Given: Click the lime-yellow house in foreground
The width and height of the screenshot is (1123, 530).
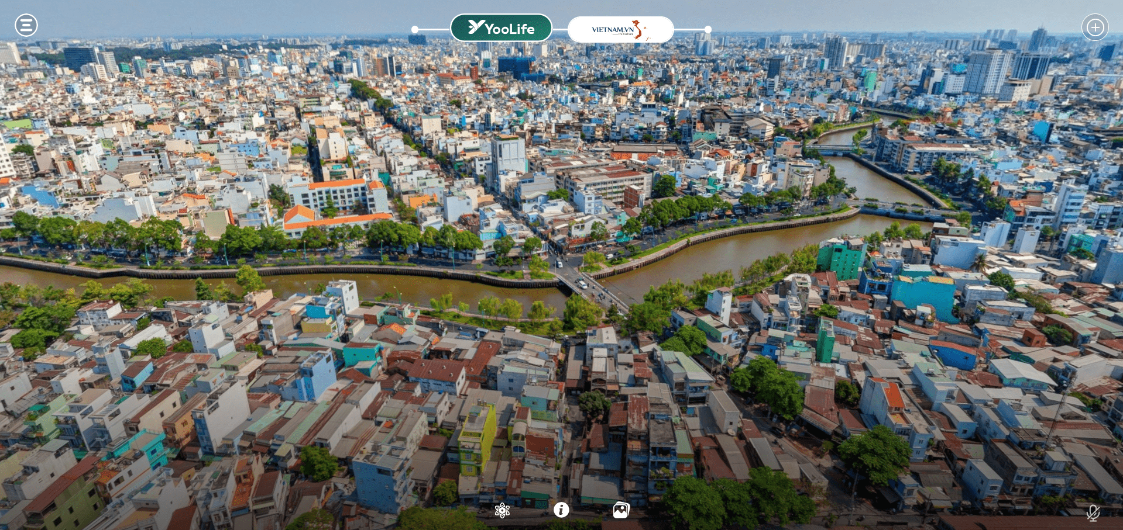Looking at the screenshot, I should click(x=477, y=438).
